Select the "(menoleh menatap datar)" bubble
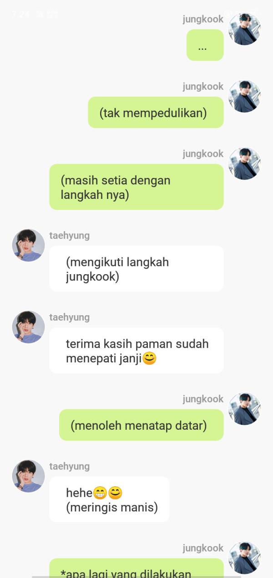 tap(142, 425)
